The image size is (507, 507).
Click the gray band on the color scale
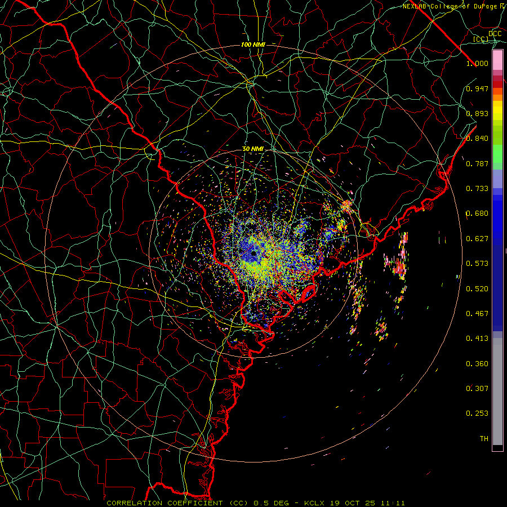click(x=497, y=392)
